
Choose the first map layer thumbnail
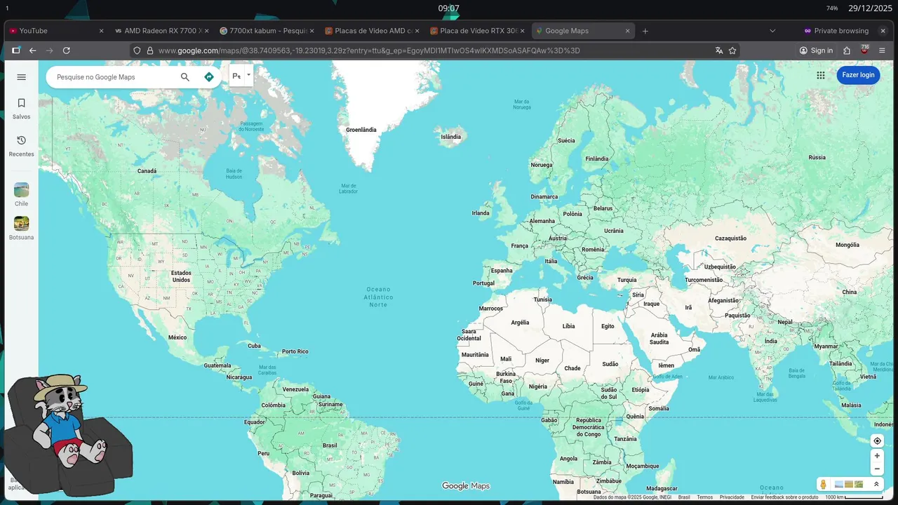tap(839, 484)
